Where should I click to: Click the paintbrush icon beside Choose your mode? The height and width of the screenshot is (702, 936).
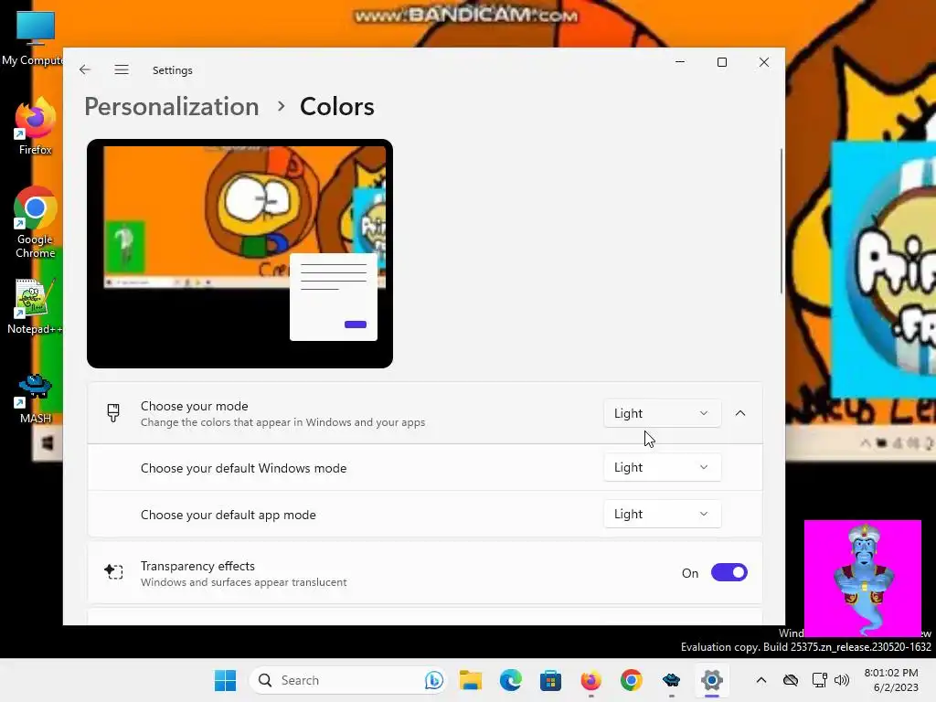pos(113,412)
